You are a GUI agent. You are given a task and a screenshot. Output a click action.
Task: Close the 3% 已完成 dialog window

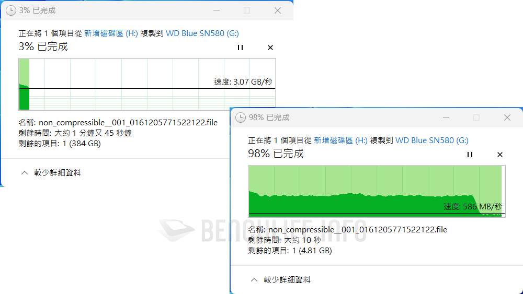coord(278,10)
